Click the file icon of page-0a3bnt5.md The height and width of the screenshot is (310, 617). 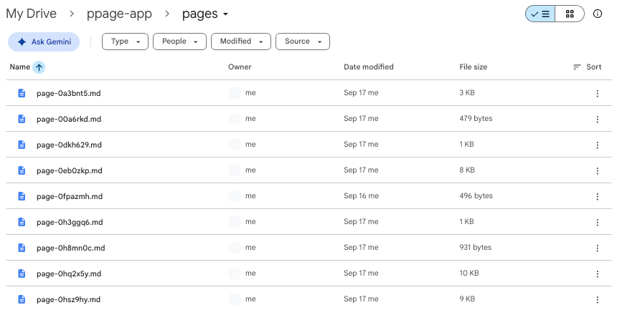22,93
